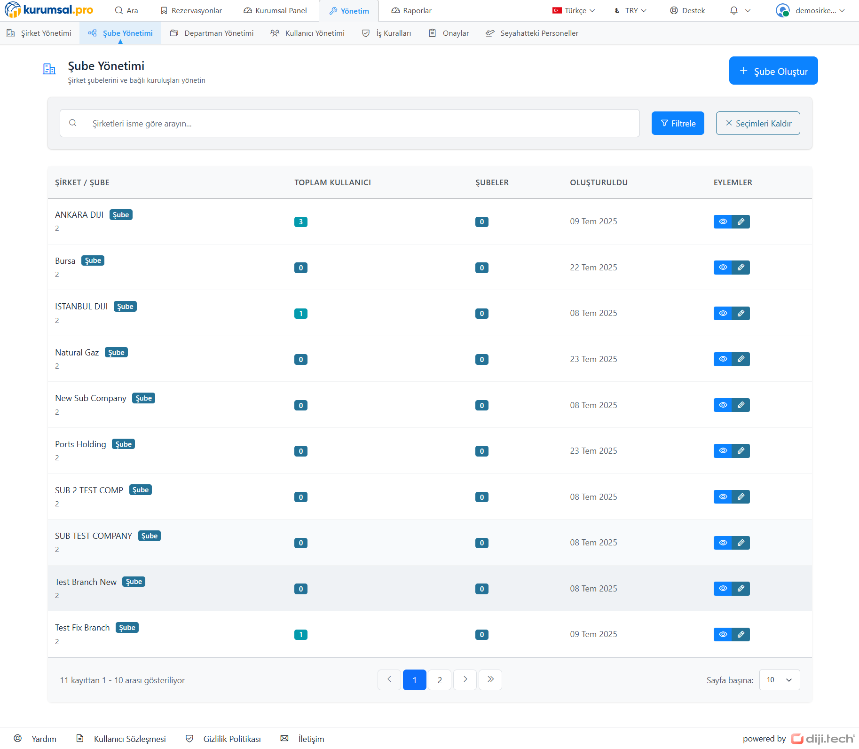This screenshot has width=859, height=749.
Task: Go to Rezervasyonlar
Action: point(191,10)
